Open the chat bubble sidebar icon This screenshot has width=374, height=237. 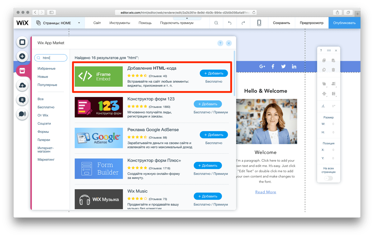tap(22, 114)
